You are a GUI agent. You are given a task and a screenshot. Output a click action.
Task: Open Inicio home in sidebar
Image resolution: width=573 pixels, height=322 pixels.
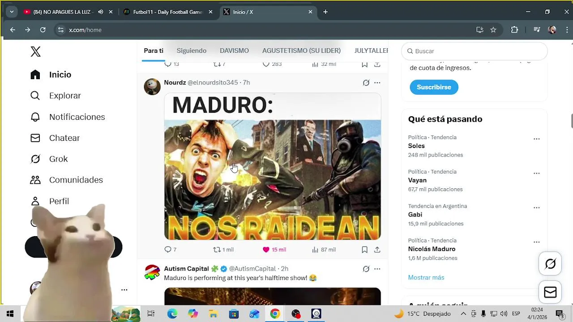pyautogui.click(x=51, y=75)
